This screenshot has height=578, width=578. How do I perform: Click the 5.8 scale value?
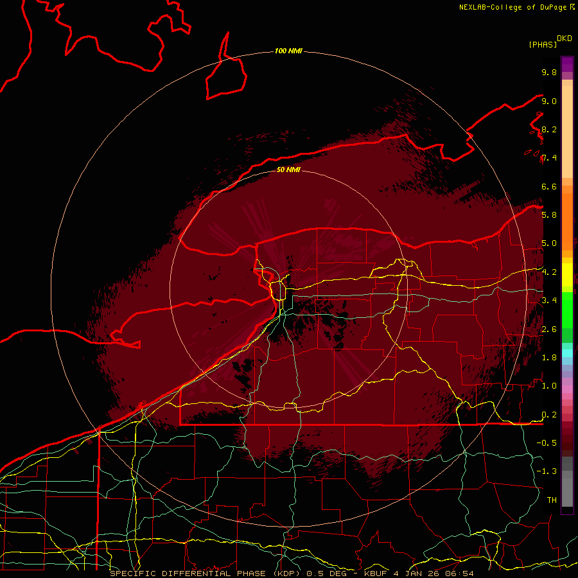point(549,215)
